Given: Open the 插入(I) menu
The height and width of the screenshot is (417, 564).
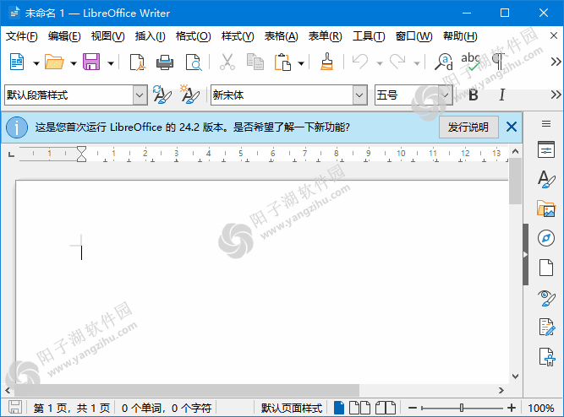Looking at the screenshot, I should click(x=150, y=36).
